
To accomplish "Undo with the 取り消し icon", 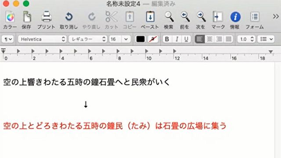I will pyautogui.click(x=69, y=17).
